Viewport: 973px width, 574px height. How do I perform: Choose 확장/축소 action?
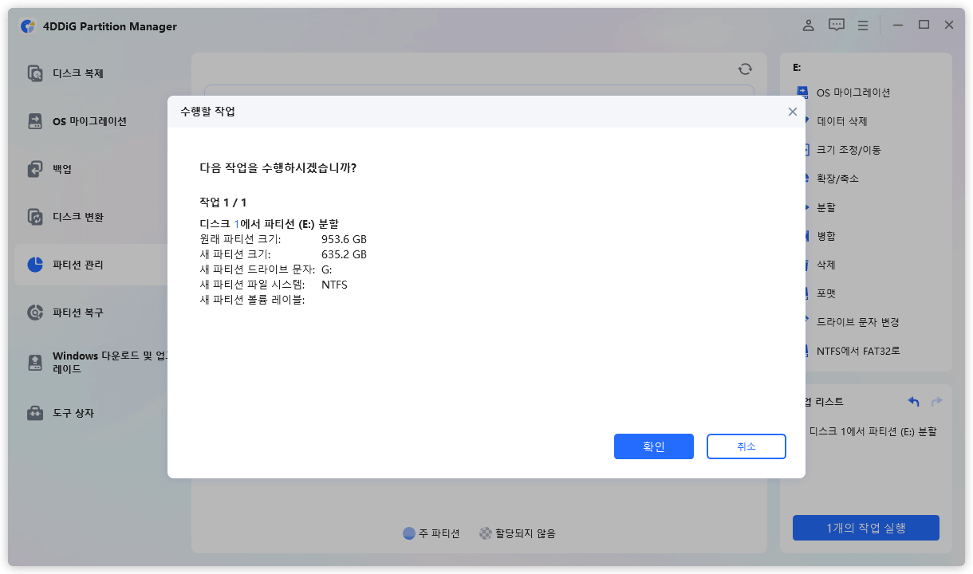838,179
